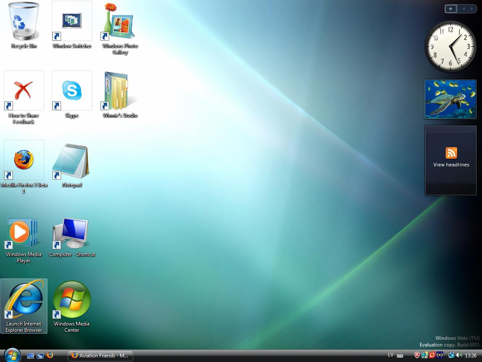Select Windows Photo Gallery desktop icon
482x362 pixels.
(x=120, y=28)
